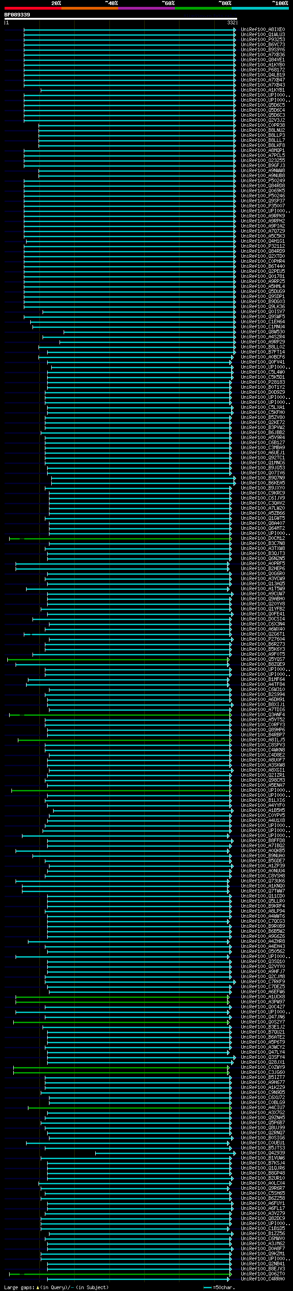Select hit label UniRef100_A1UCK8
Screen dimensions: 293x1291
click(263, 997)
